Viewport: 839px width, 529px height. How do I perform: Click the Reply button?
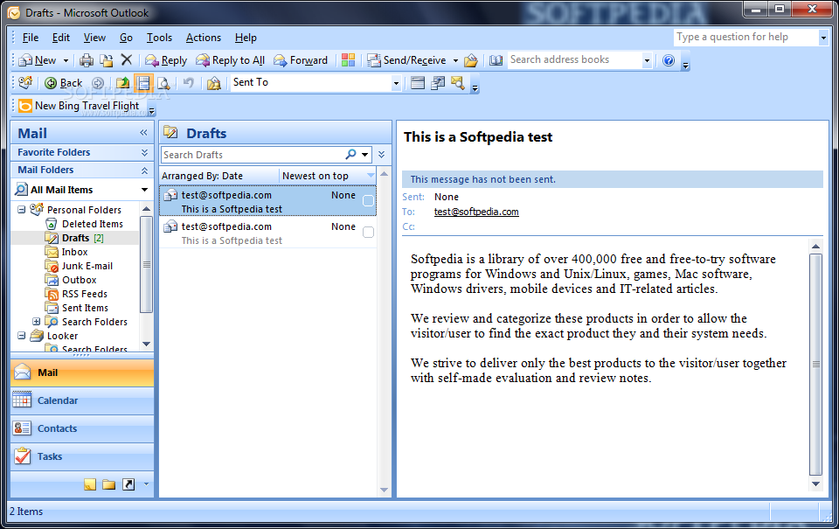[166, 60]
